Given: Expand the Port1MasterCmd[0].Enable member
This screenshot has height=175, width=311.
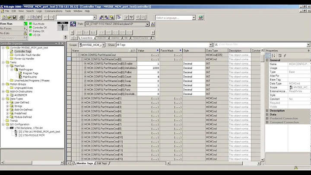Looking at the screenshot, I should pyautogui.click(x=85, y=64).
